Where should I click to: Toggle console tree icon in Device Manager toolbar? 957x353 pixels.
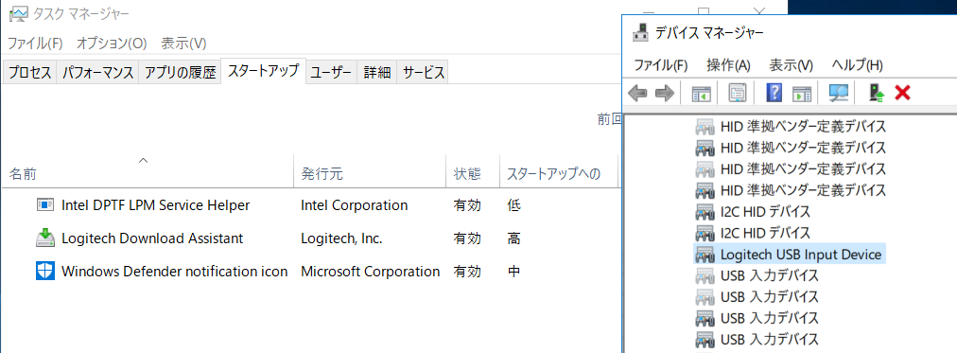(x=702, y=93)
